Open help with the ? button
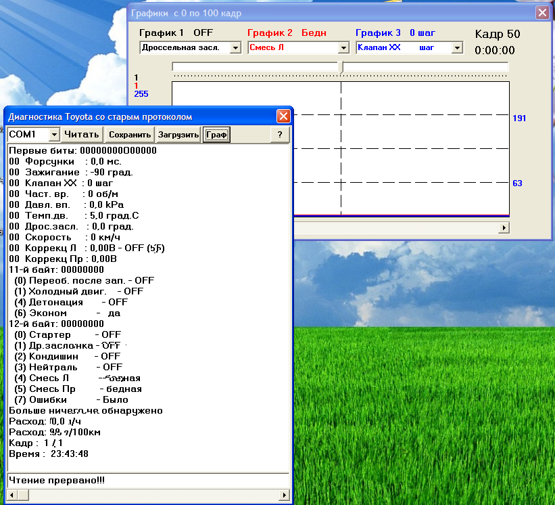Screen dimensions: 555x505 [x=280, y=135]
